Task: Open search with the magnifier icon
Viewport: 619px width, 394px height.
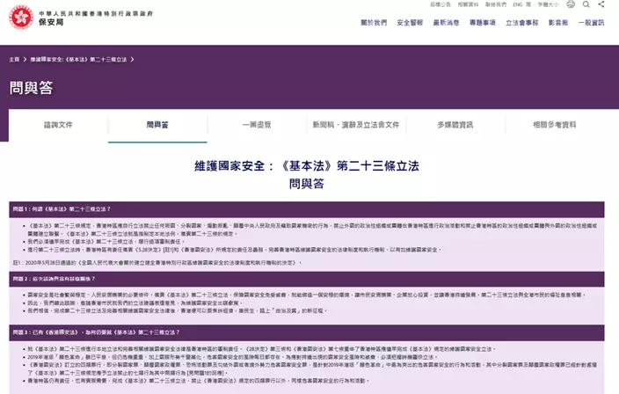Action: pos(586,4)
